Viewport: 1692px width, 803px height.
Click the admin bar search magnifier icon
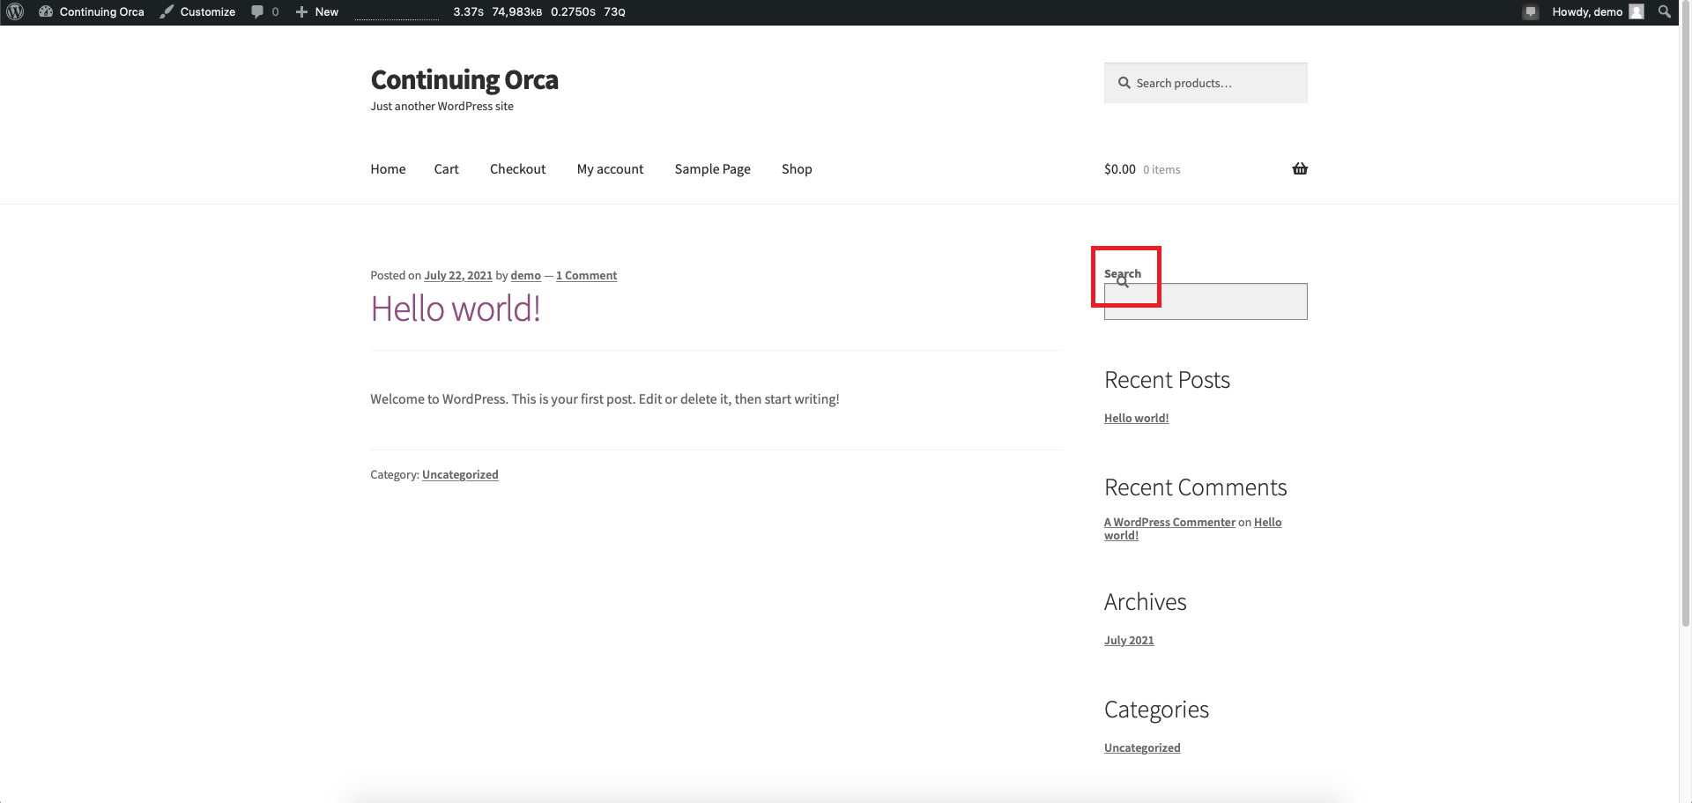(x=1665, y=11)
